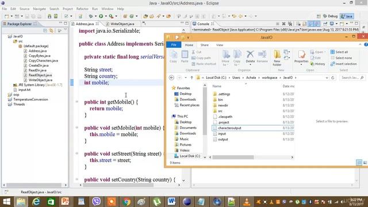Image resolution: width=368 pixels, height=207 pixels.
Task: Click the Refresh icon beside the address bar
Action: (x=332, y=78)
